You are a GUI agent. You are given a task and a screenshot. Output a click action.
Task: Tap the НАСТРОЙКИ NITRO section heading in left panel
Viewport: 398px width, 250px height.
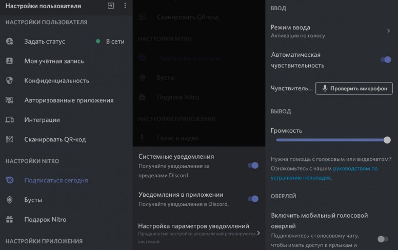[x=32, y=161]
